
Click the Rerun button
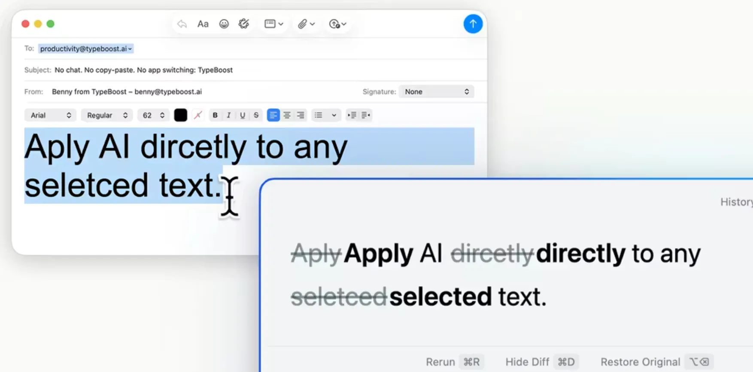tap(455, 362)
